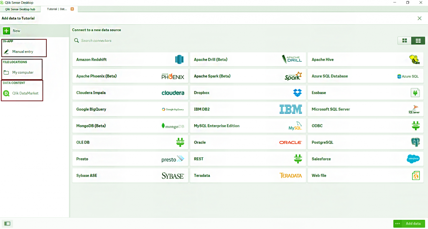The height and width of the screenshot is (229, 428).
Task: Click the ODBC plug icon
Action: [x=415, y=126]
